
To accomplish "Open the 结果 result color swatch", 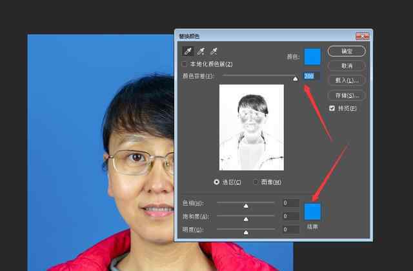I will (x=312, y=212).
